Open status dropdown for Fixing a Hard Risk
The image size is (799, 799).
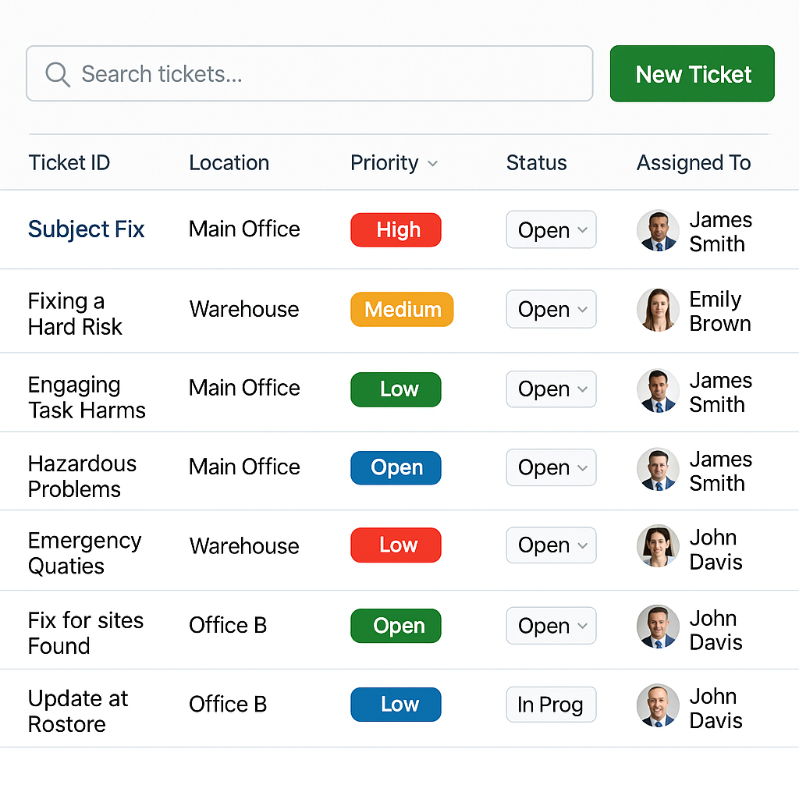[x=552, y=309]
